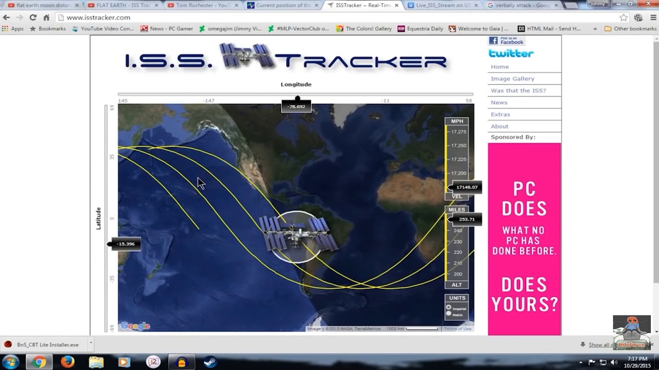Open 'Was that the ISS?' link
This screenshot has height=370, width=659.
click(x=518, y=90)
